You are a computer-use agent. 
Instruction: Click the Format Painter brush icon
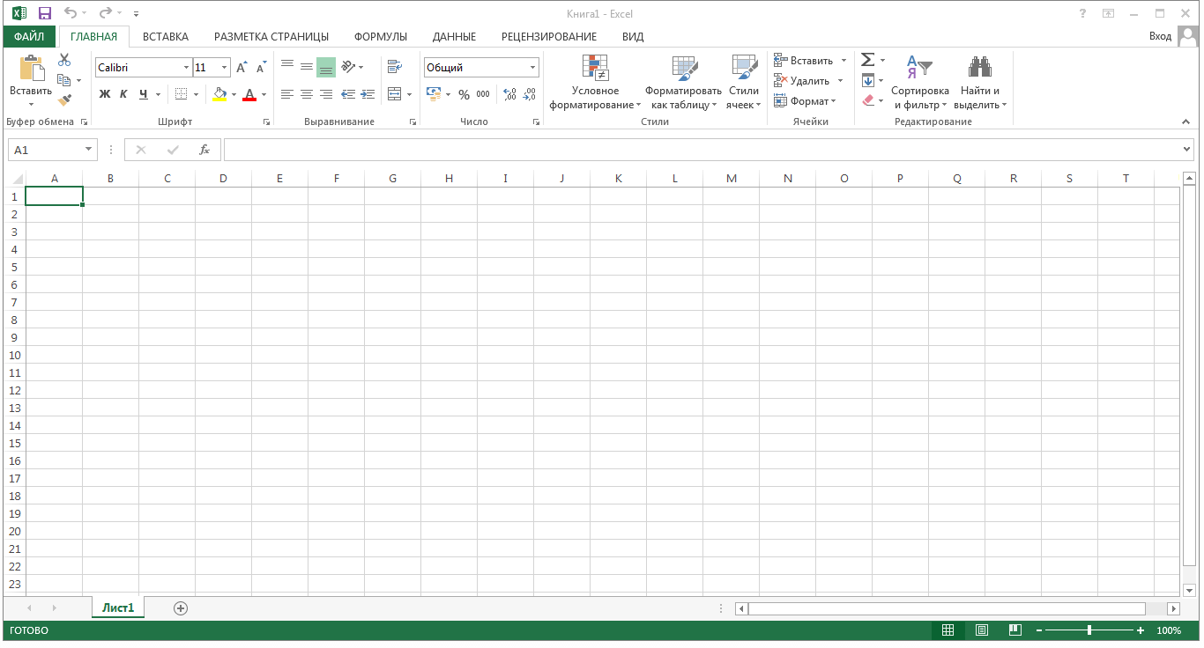coord(64,100)
